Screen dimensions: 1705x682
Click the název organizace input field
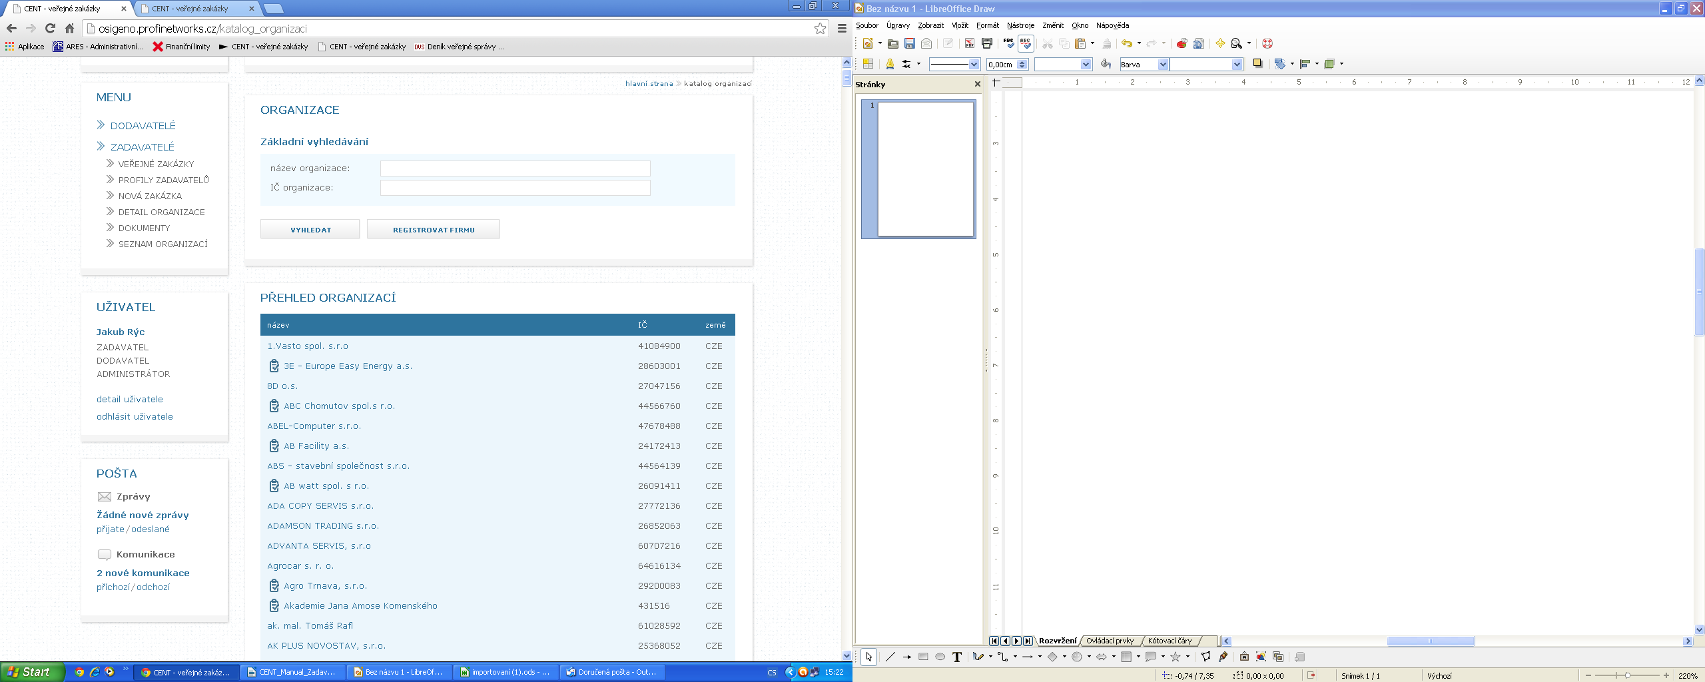[515, 169]
